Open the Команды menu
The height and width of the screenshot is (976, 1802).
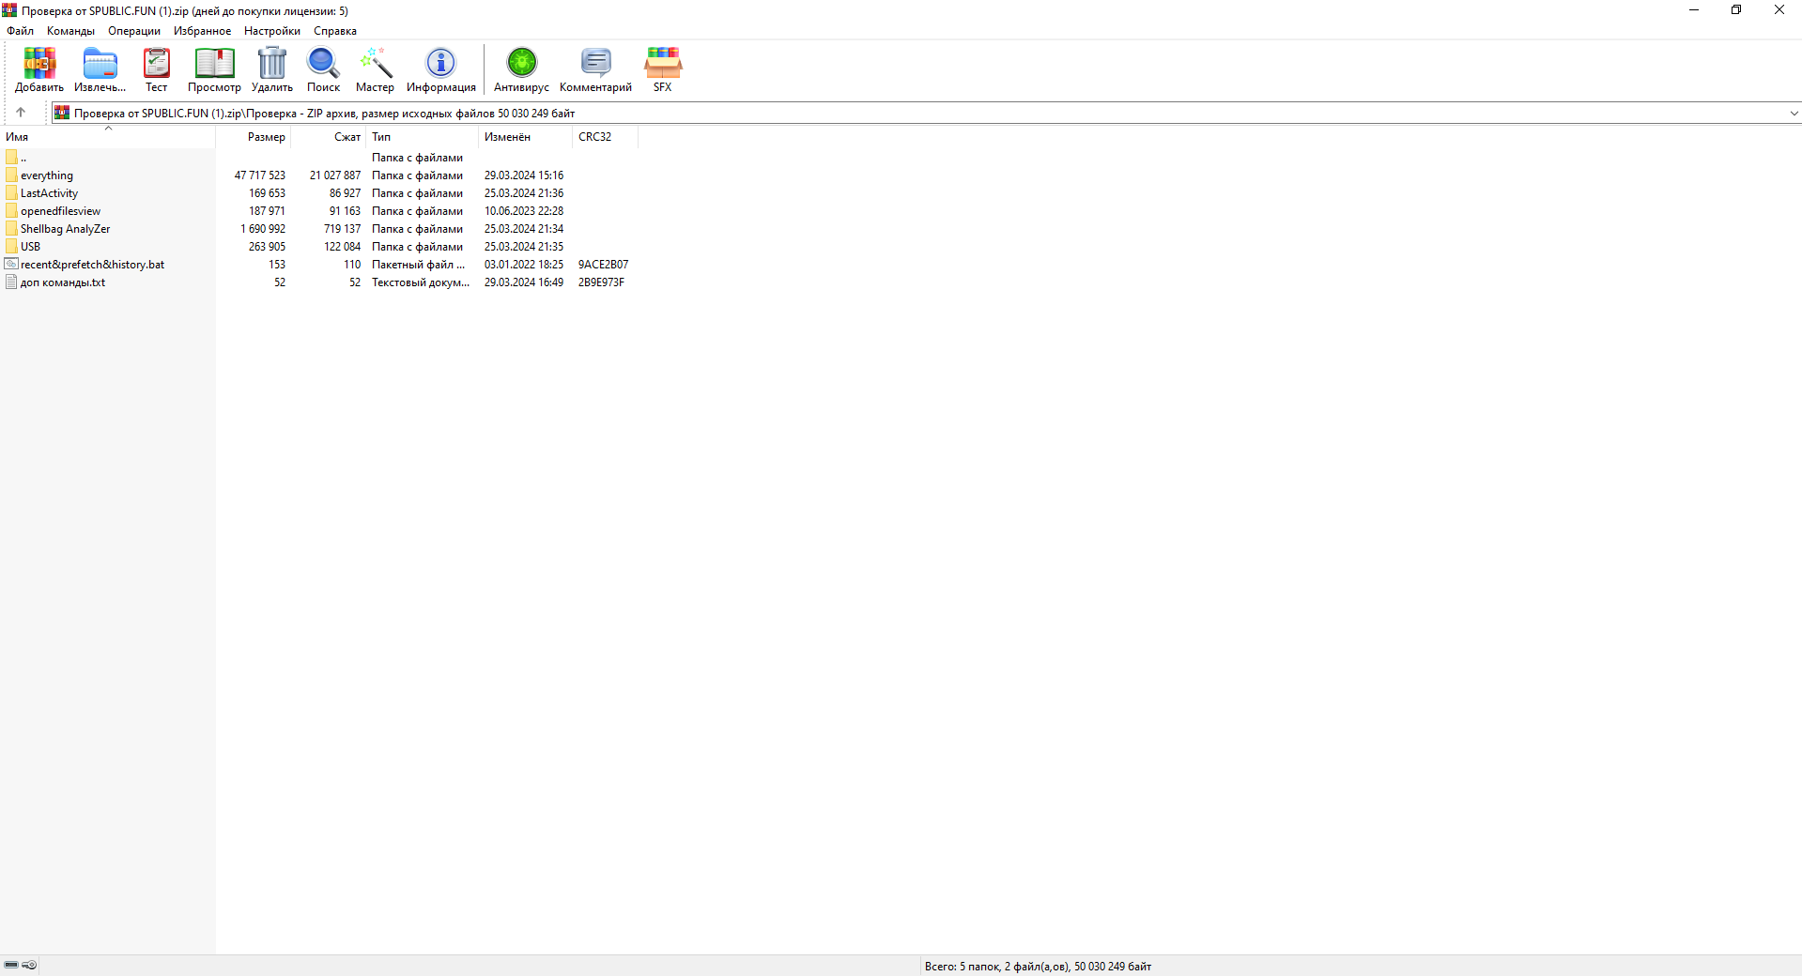point(70,31)
